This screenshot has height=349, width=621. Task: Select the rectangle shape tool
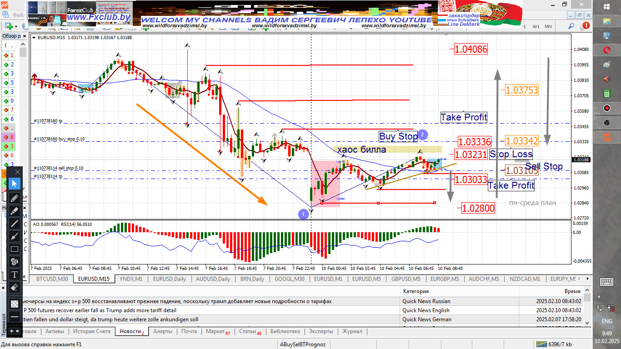click(x=14, y=249)
